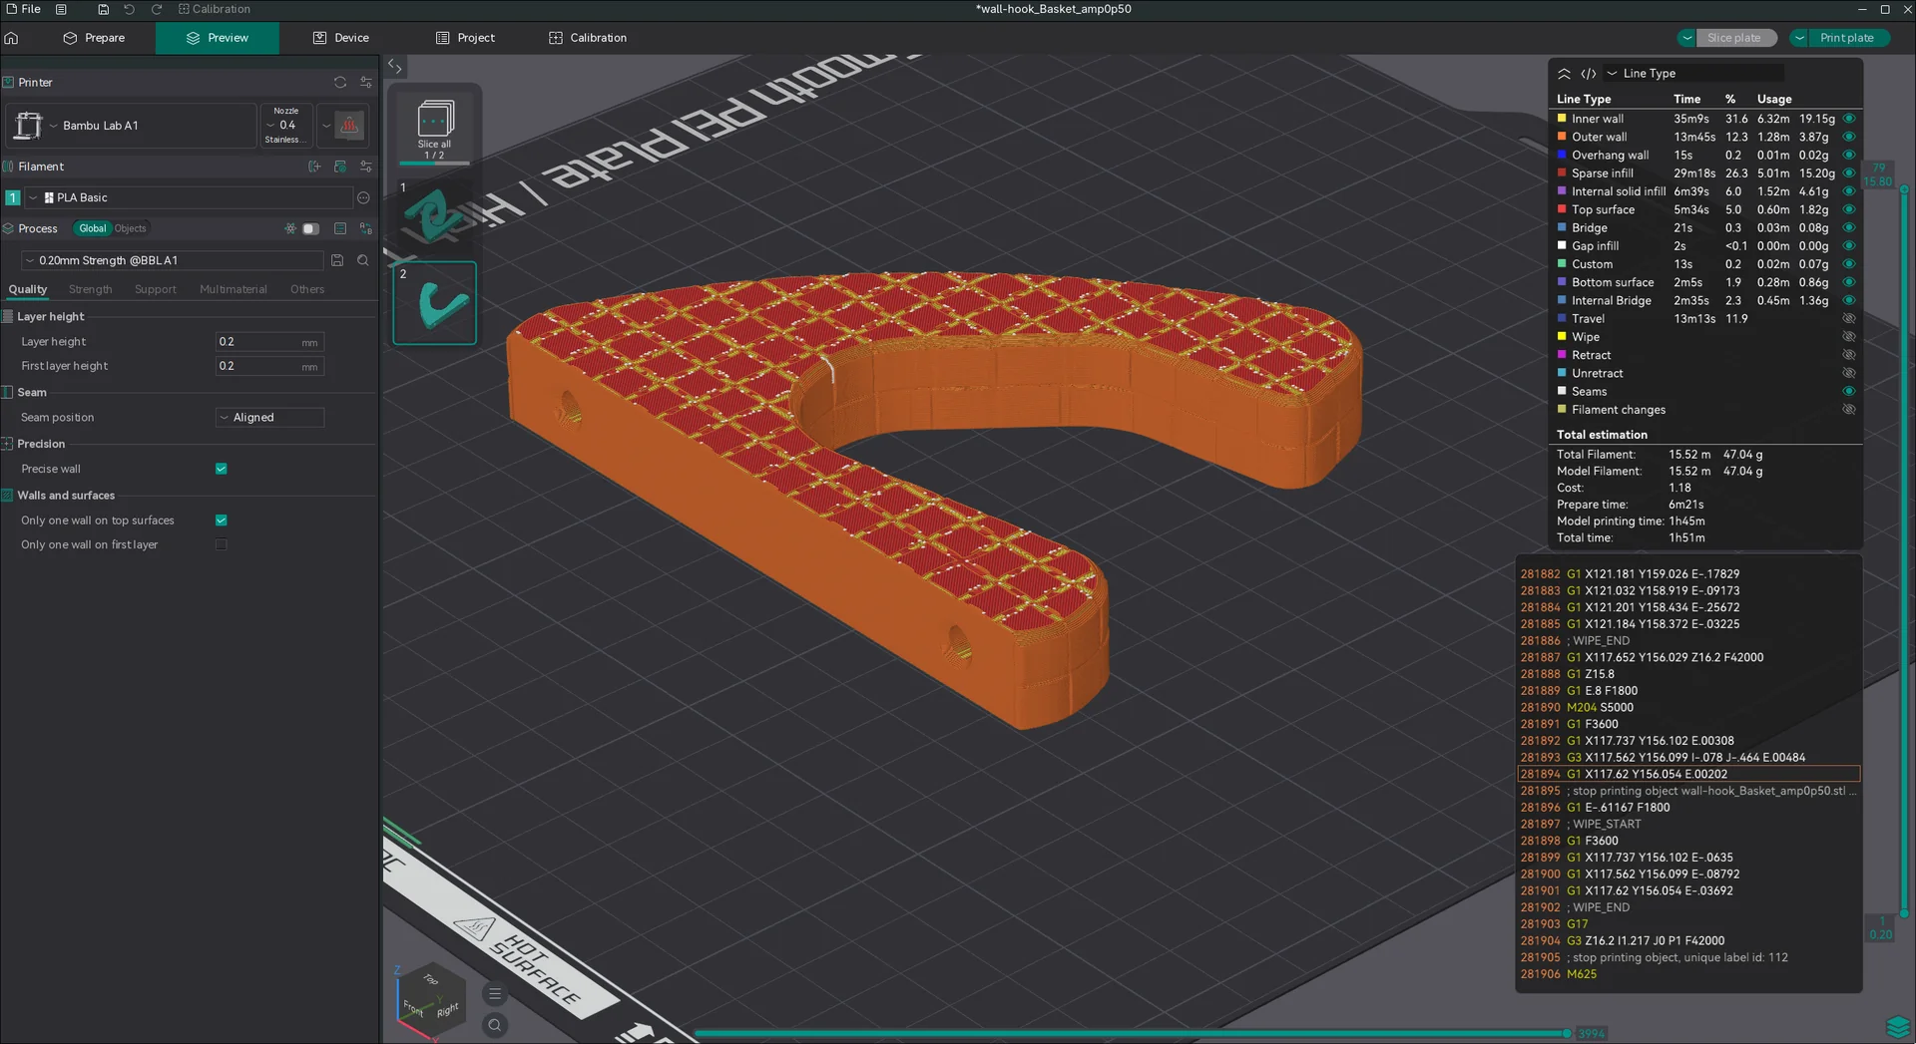1916x1044 pixels.
Task: Click the undo arrow icon
Action: click(x=129, y=9)
